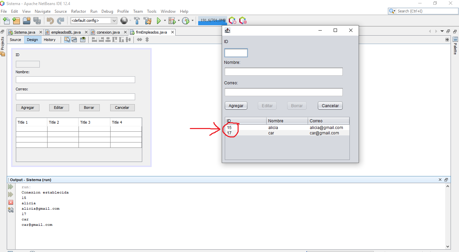Screen dimensions: 459x252
Task: Click the Undo toolbar icon
Action: (x=50, y=21)
